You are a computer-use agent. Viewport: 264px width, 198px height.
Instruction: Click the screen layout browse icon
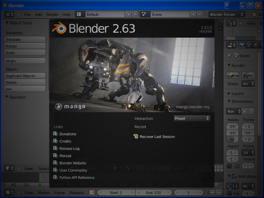click(x=80, y=14)
